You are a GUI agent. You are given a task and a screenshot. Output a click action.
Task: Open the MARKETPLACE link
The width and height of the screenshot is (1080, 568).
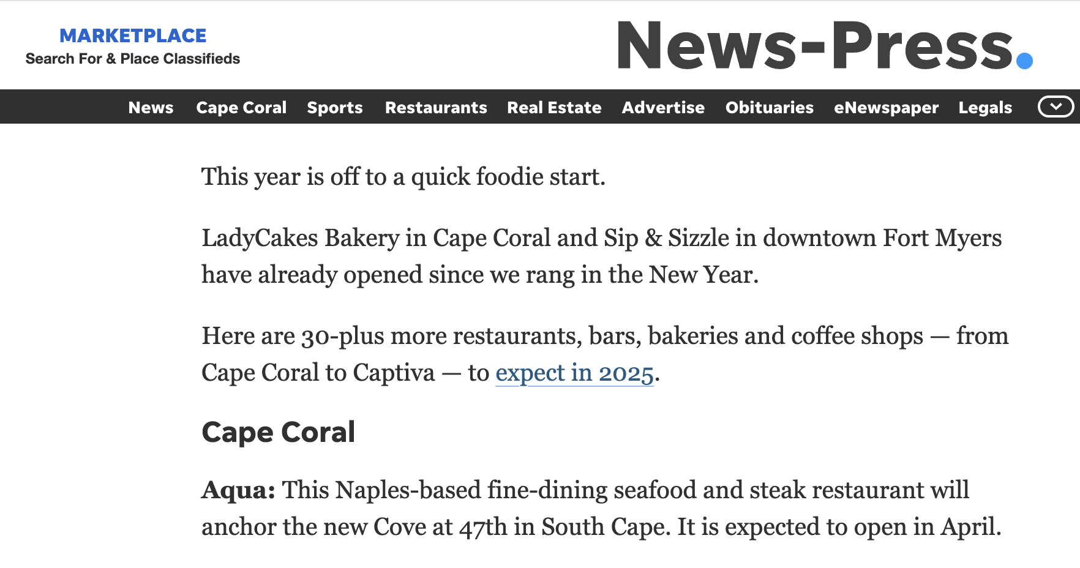[x=133, y=35]
